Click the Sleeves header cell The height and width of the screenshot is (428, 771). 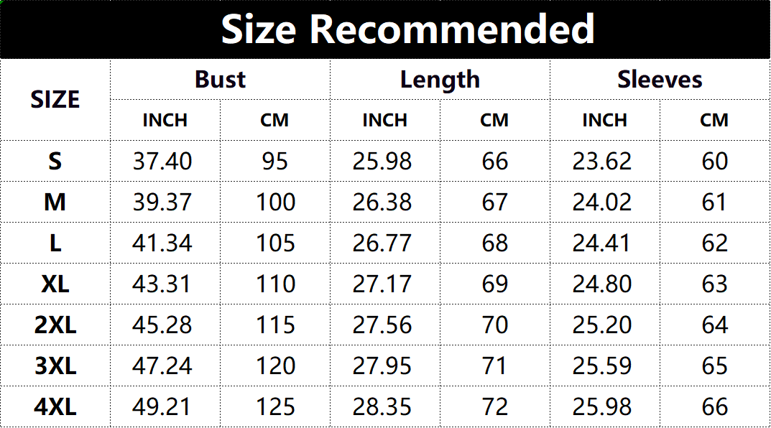660,80
